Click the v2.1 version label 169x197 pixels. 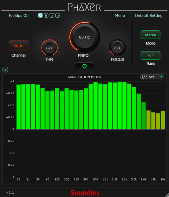10,193
